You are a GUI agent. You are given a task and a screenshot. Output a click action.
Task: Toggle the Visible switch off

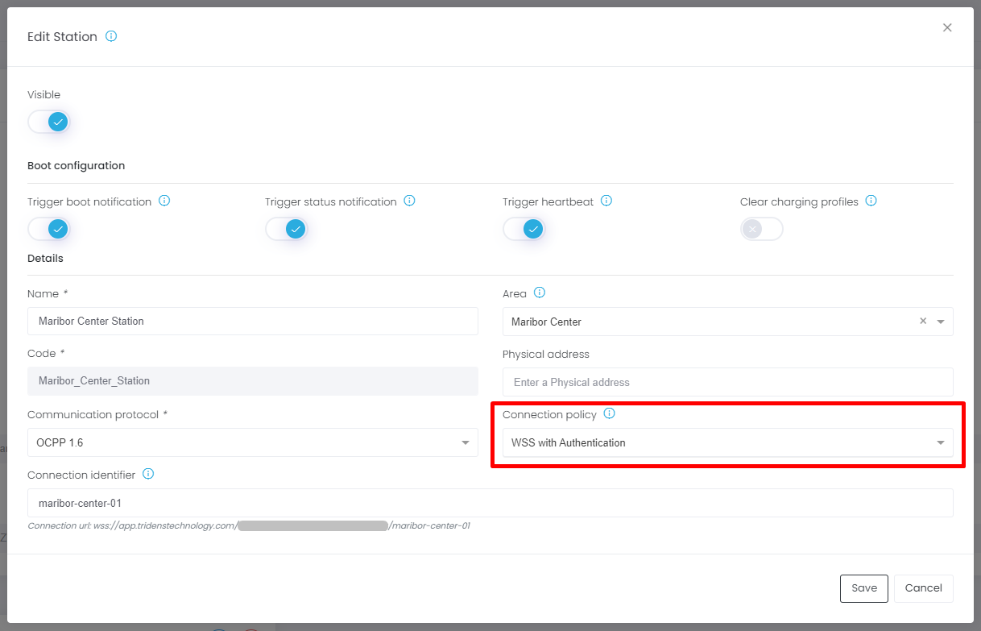pos(49,122)
